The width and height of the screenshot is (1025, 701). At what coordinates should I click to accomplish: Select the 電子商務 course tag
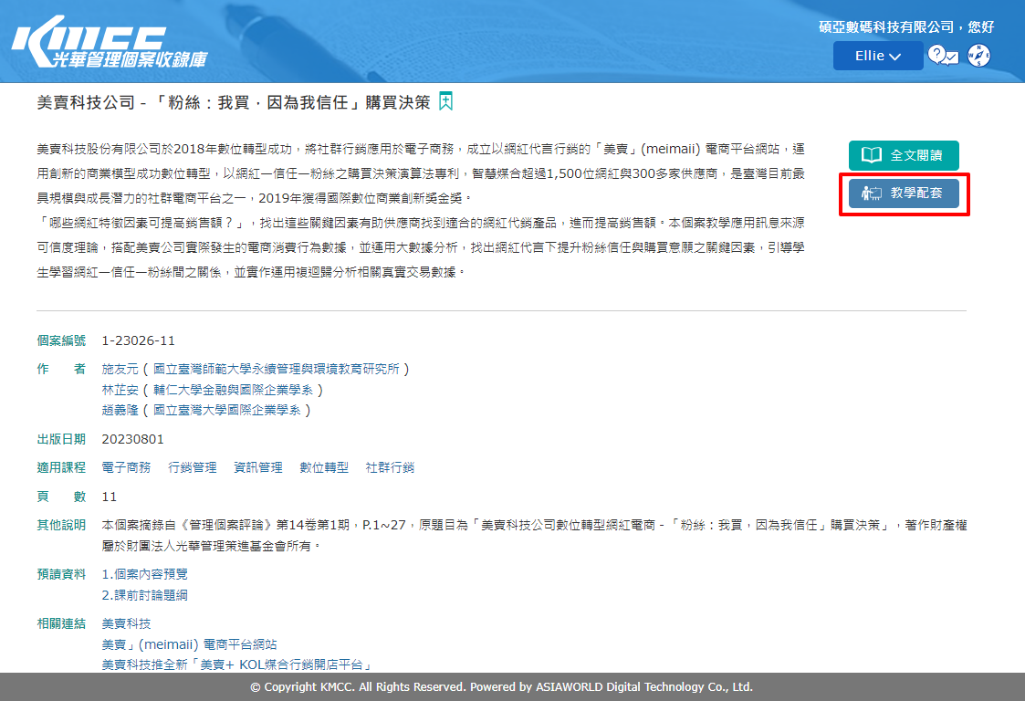coord(126,467)
